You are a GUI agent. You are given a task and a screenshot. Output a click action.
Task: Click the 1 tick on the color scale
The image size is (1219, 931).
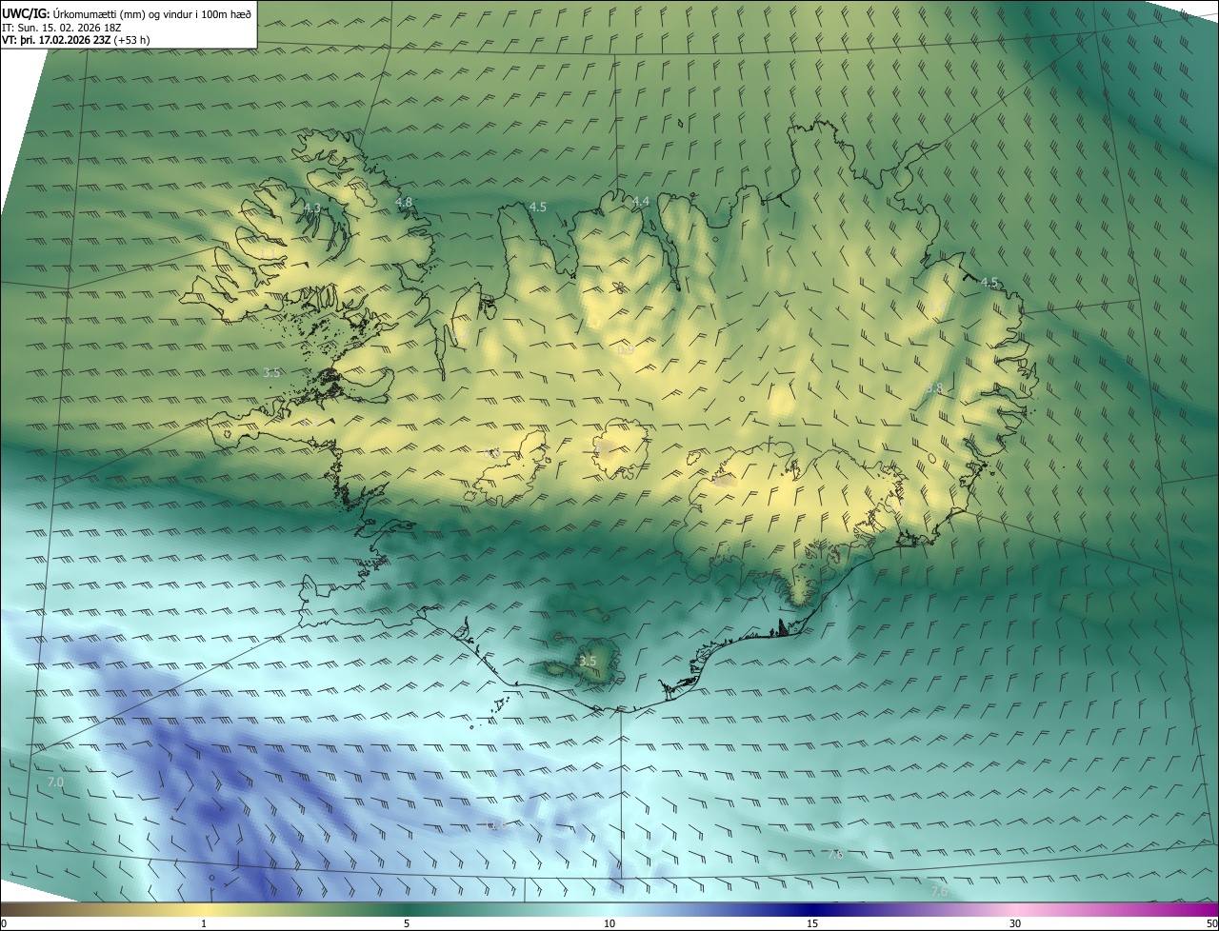(204, 923)
